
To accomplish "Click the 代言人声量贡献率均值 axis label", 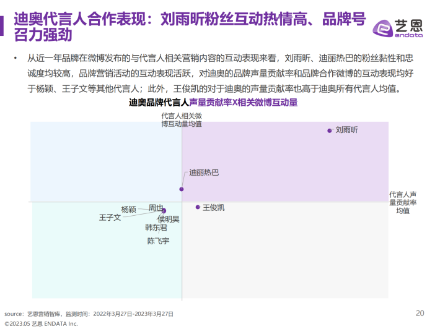I will 403,202.
